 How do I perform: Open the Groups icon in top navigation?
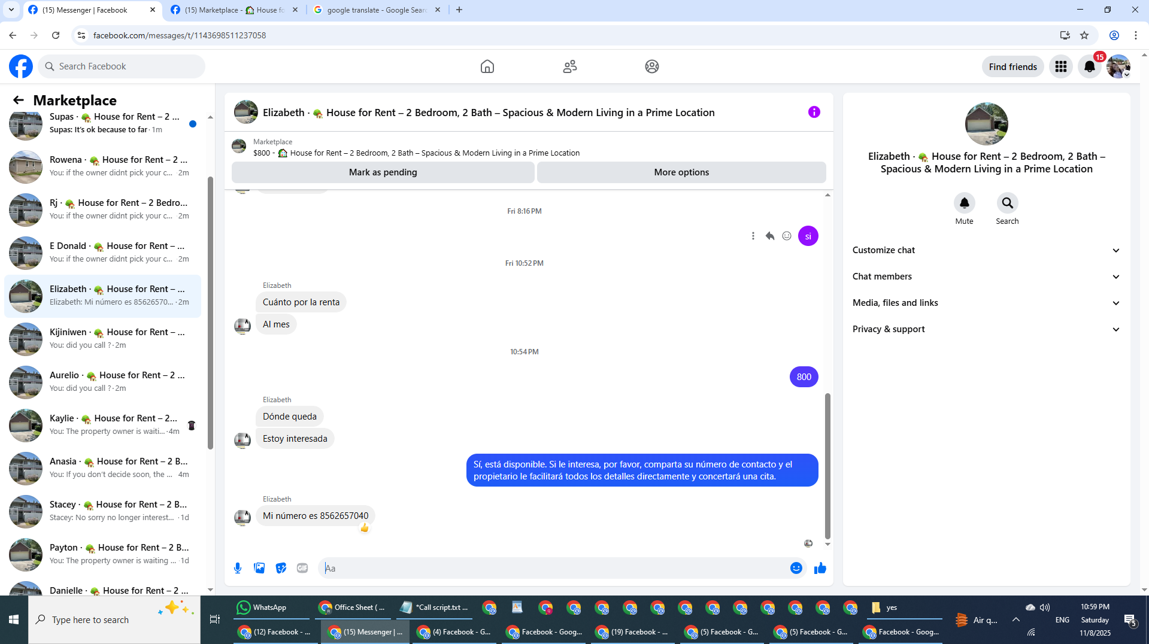pos(652,66)
